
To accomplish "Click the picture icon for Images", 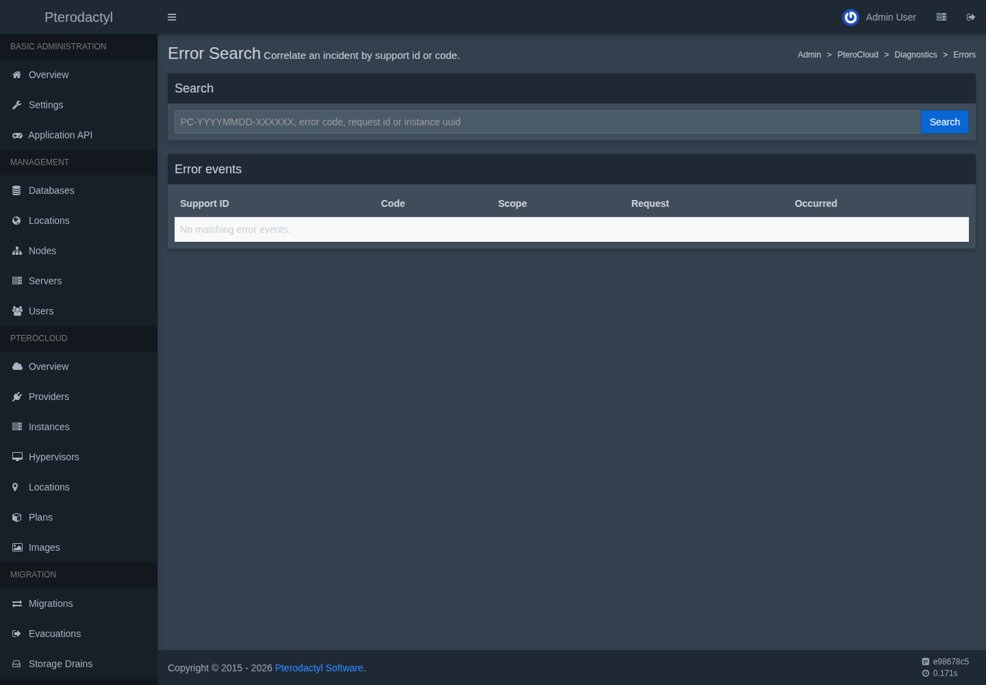I will tap(17, 547).
